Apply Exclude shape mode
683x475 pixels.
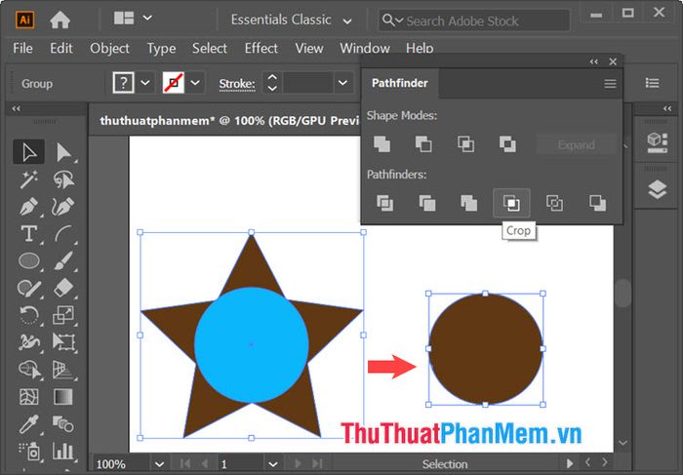507,144
